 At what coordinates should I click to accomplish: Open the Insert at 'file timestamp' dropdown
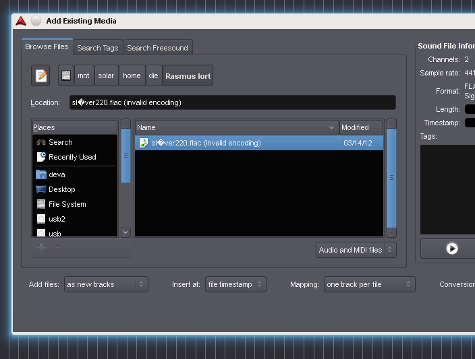coord(235,284)
